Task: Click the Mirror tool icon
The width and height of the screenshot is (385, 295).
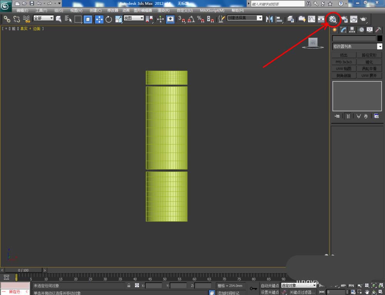Action: 269,19
